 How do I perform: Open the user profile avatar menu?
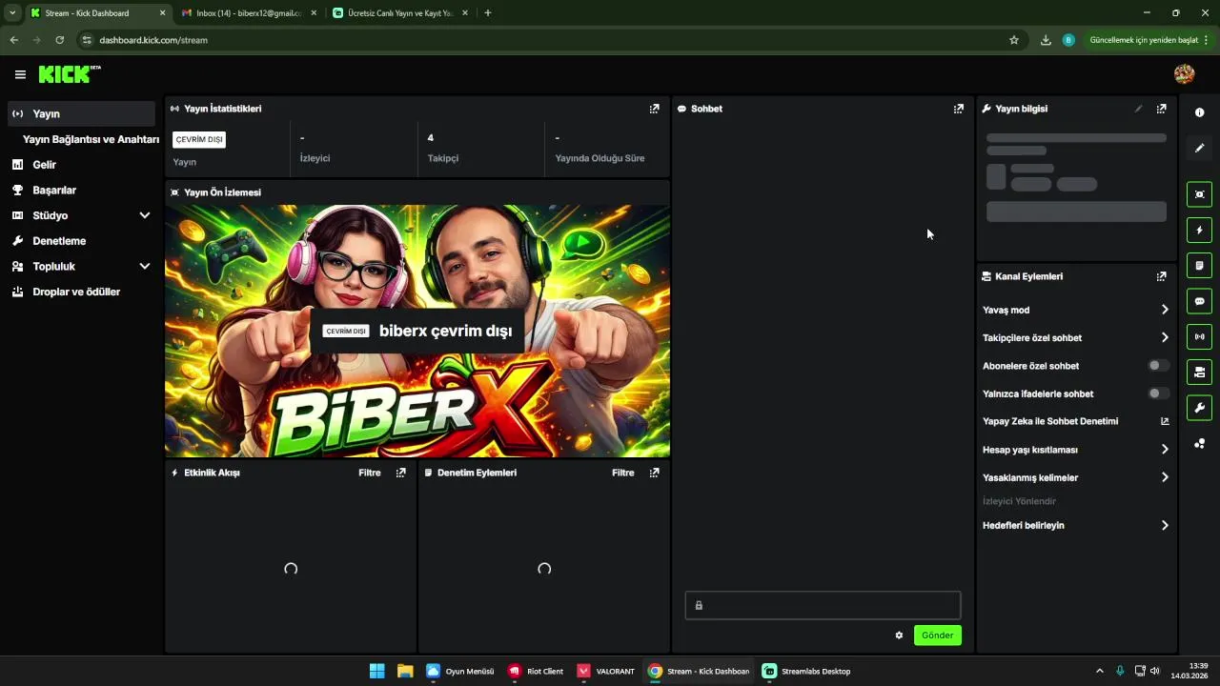click(x=1184, y=74)
